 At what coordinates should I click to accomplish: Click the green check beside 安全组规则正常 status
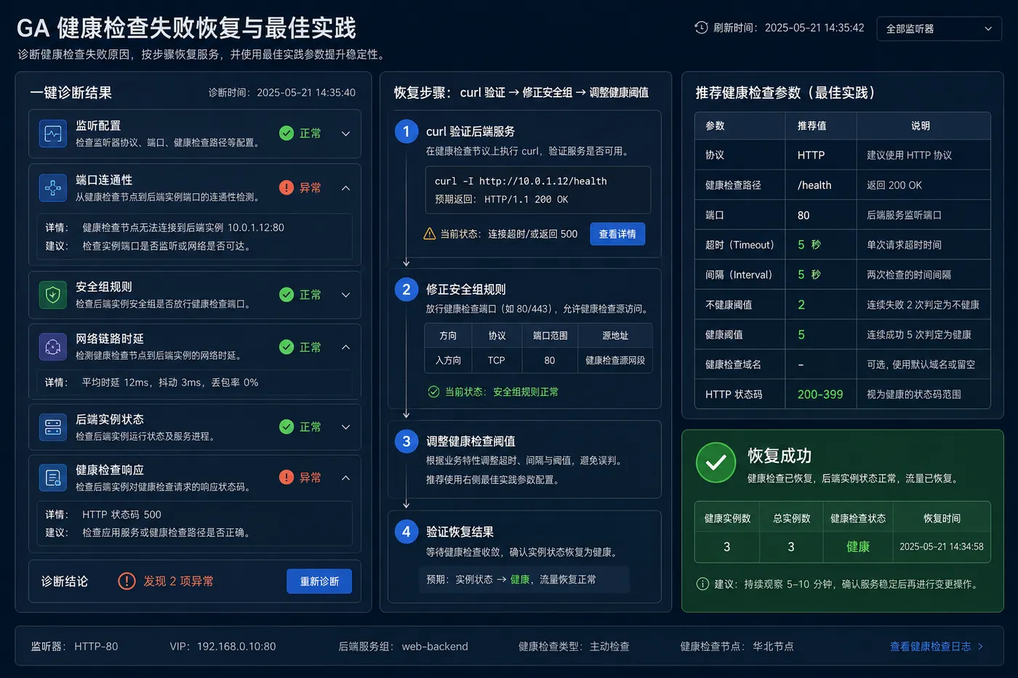tap(433, 392)
